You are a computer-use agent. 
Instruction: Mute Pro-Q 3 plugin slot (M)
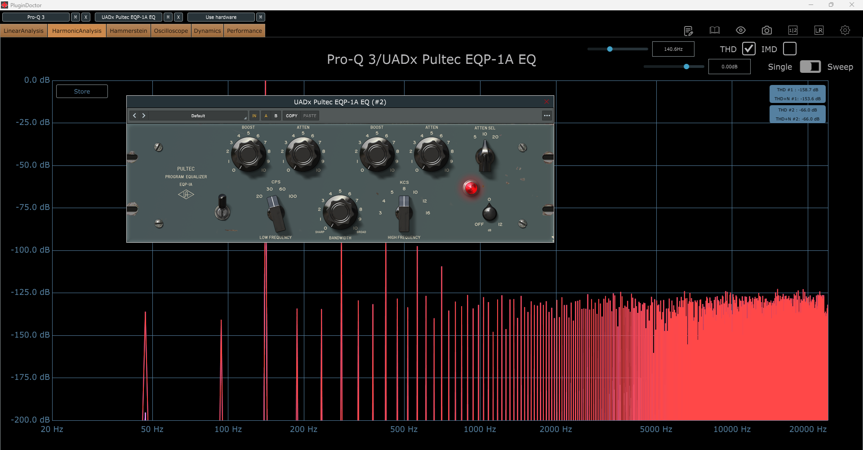[x=76, y=17]
